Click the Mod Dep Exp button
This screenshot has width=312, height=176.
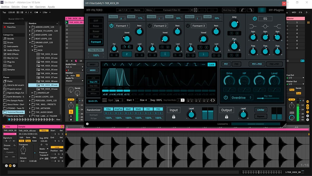tap(229, 10)
